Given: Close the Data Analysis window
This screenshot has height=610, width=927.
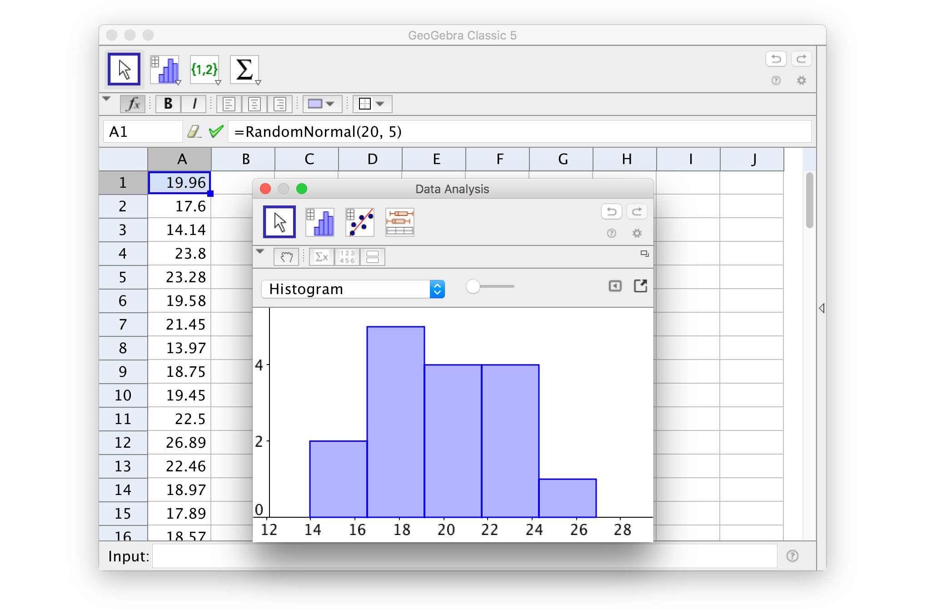Looking at the screenshot, I should point(265,189).
